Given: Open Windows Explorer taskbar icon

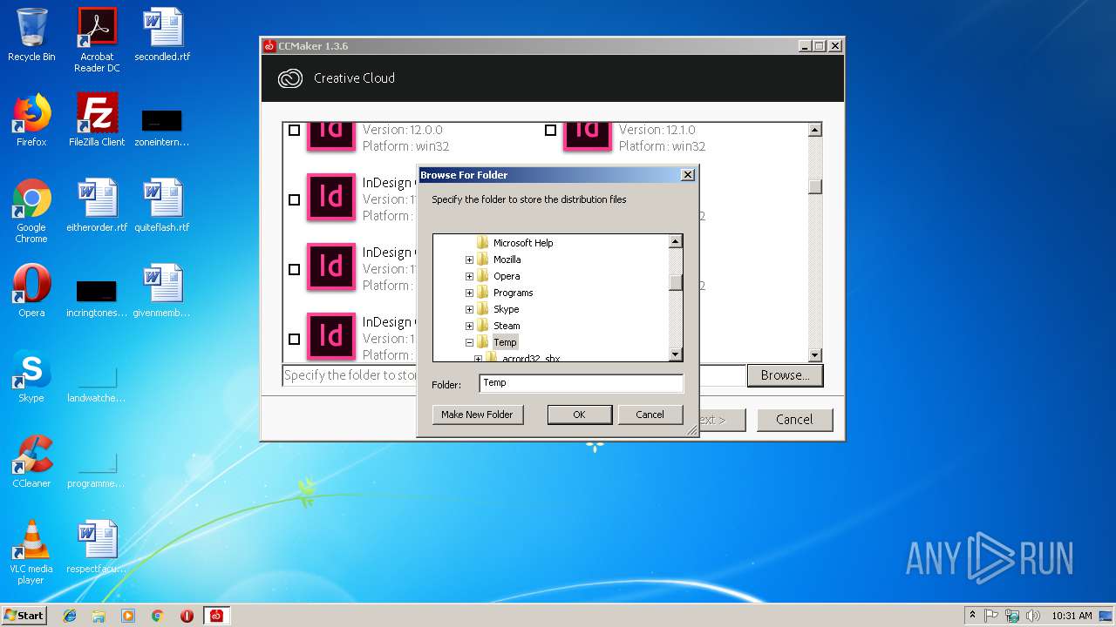Looking at the screenshot, I should (99, 616).
